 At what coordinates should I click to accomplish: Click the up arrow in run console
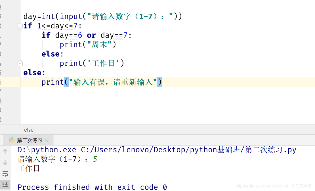click(x=5, y=151)
